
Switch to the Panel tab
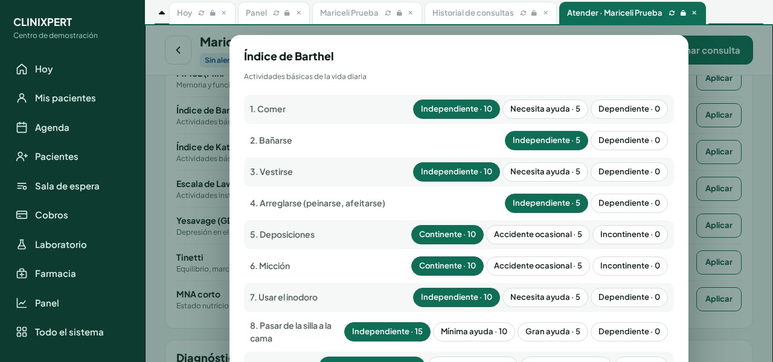(256, 13)
